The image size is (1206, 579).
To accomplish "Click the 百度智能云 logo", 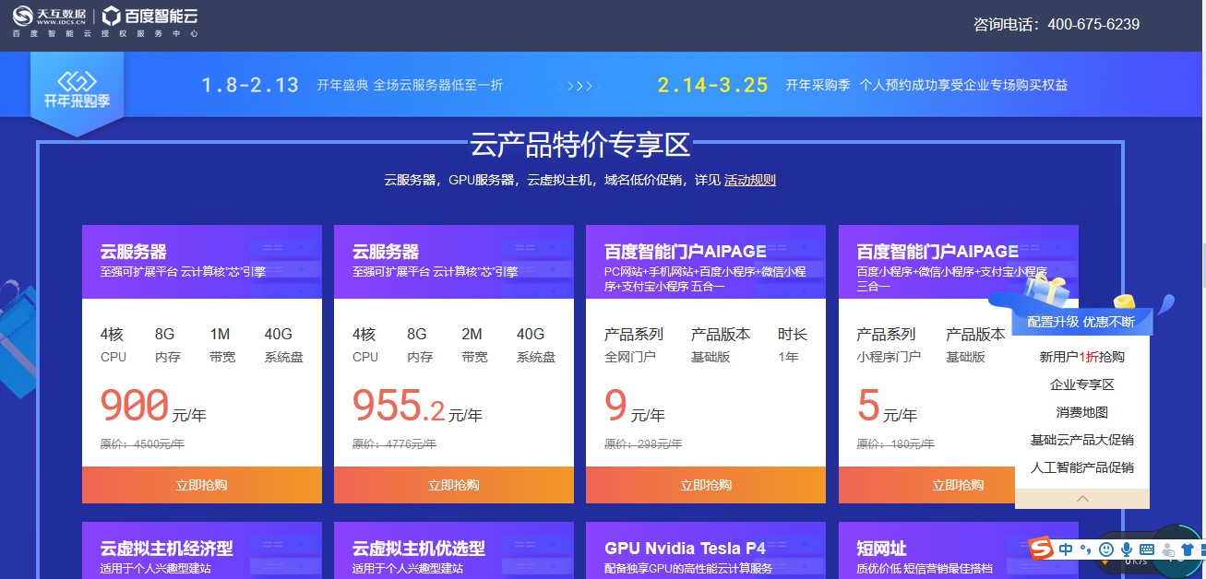I will [149, 15].
